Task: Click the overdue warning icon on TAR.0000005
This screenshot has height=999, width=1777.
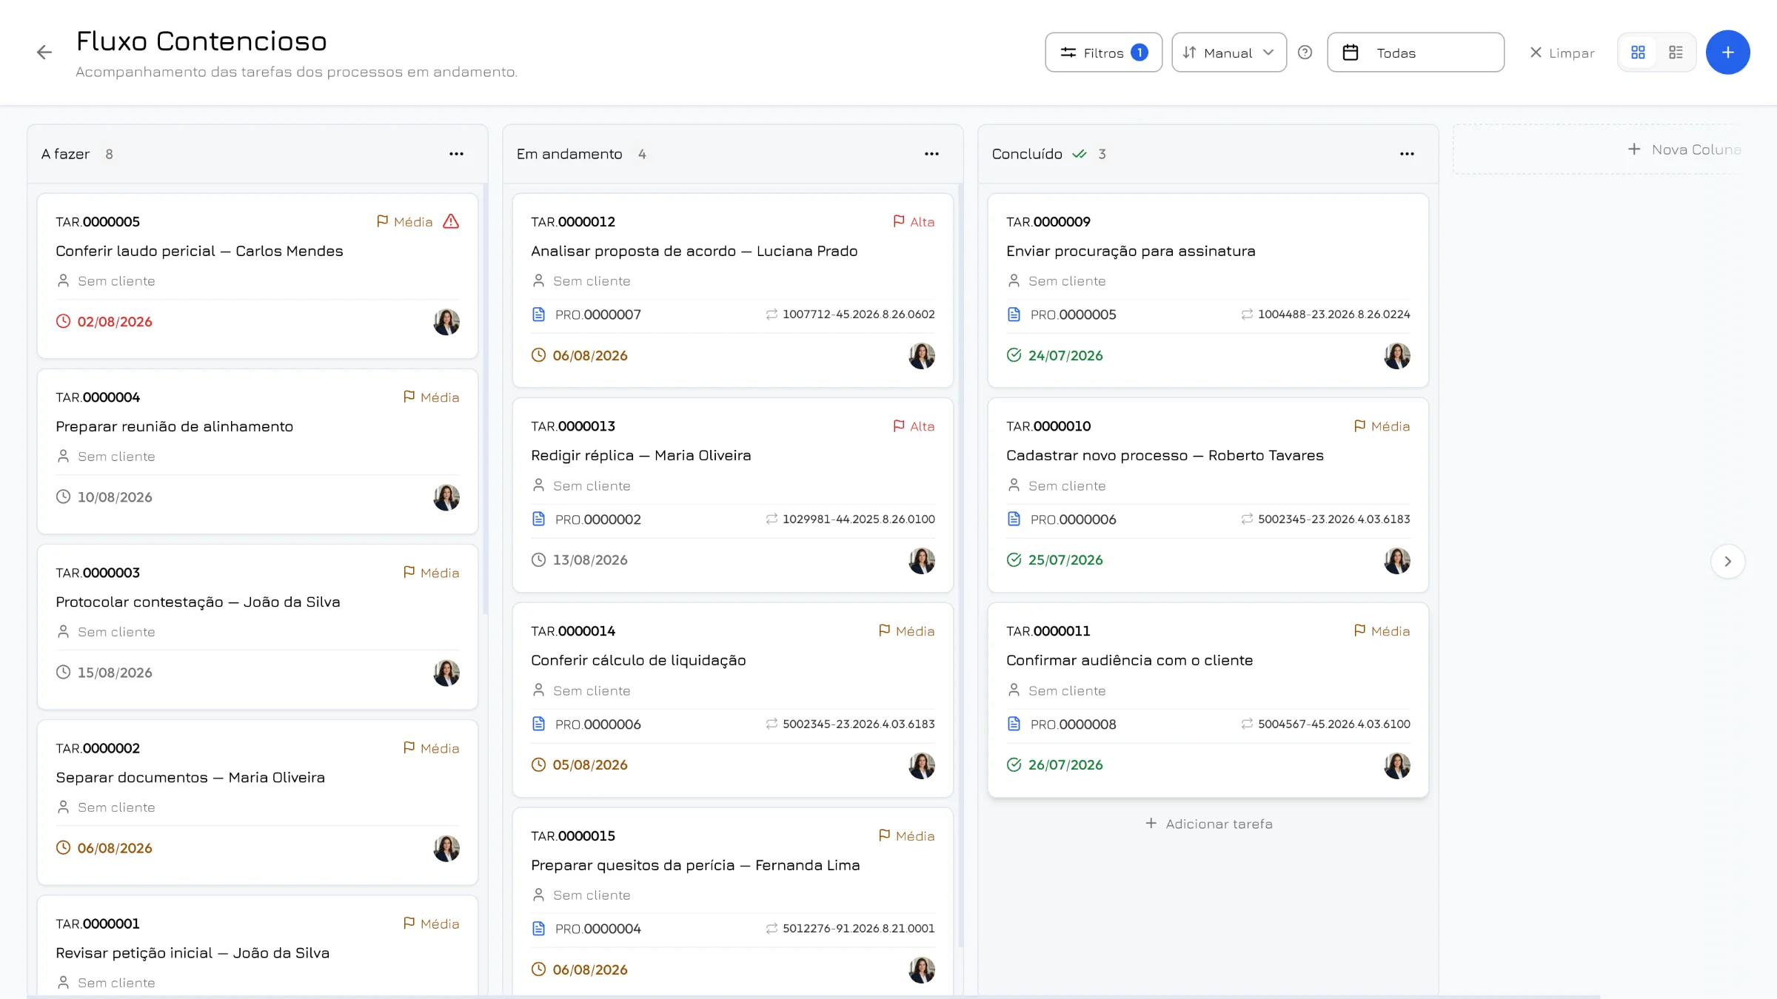Action: tap(451, 221)
